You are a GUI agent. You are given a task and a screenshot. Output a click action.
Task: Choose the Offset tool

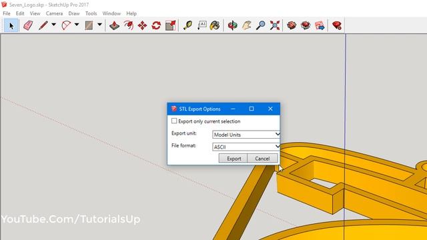(128, 25)
